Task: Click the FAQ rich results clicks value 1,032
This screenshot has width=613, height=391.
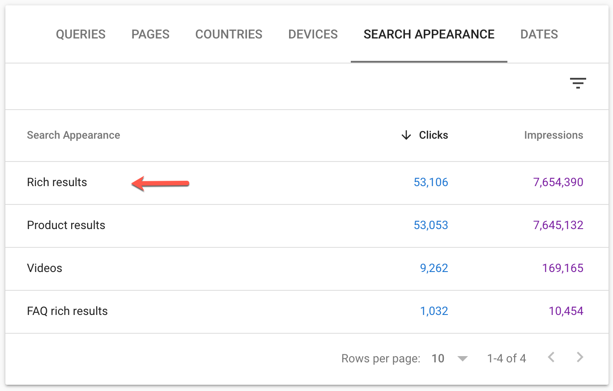Action: pos(434,311)
